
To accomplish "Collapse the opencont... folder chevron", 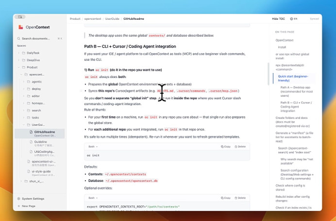I will tap(21, 74).
